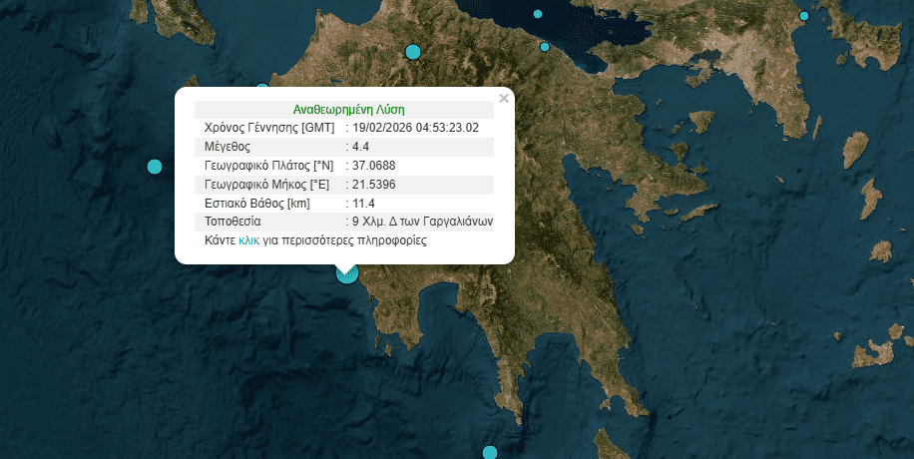Image resolution: width=914 pixels, height=459 pixels.
Task: Select the marker on the Gulf of Corinth coast
Action: [x=545, y=47]
